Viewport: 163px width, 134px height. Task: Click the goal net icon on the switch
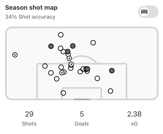(144, 12)
